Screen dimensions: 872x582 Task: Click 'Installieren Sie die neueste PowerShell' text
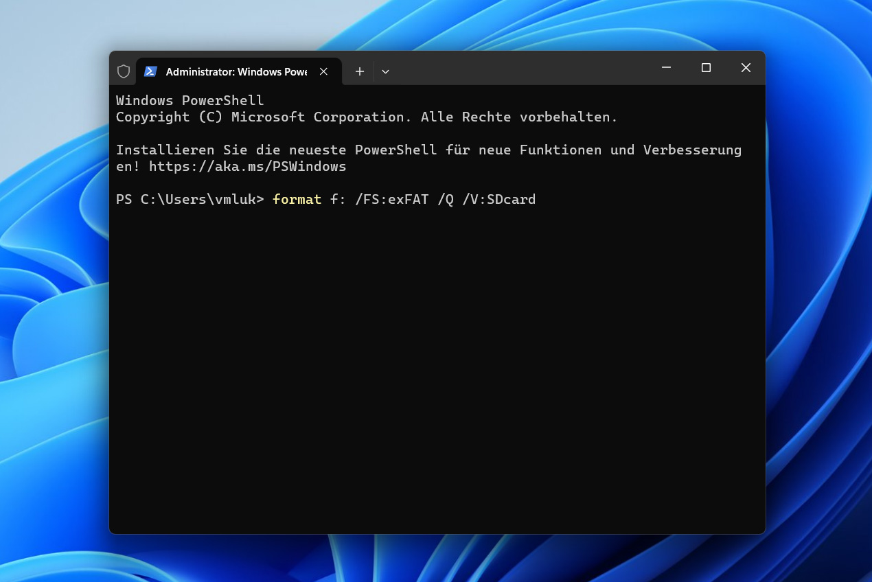pos(277,150)
